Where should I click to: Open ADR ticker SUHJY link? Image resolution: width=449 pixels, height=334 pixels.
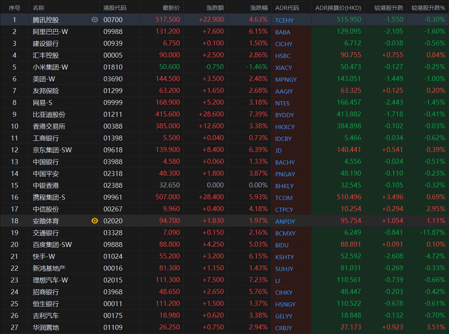tap(284, 269)
